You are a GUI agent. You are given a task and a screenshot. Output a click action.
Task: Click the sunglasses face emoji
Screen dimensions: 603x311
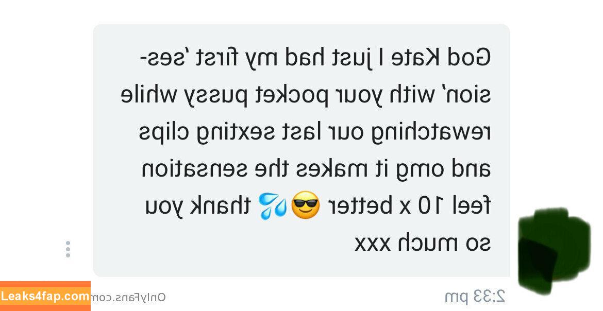tap(305, 205)
